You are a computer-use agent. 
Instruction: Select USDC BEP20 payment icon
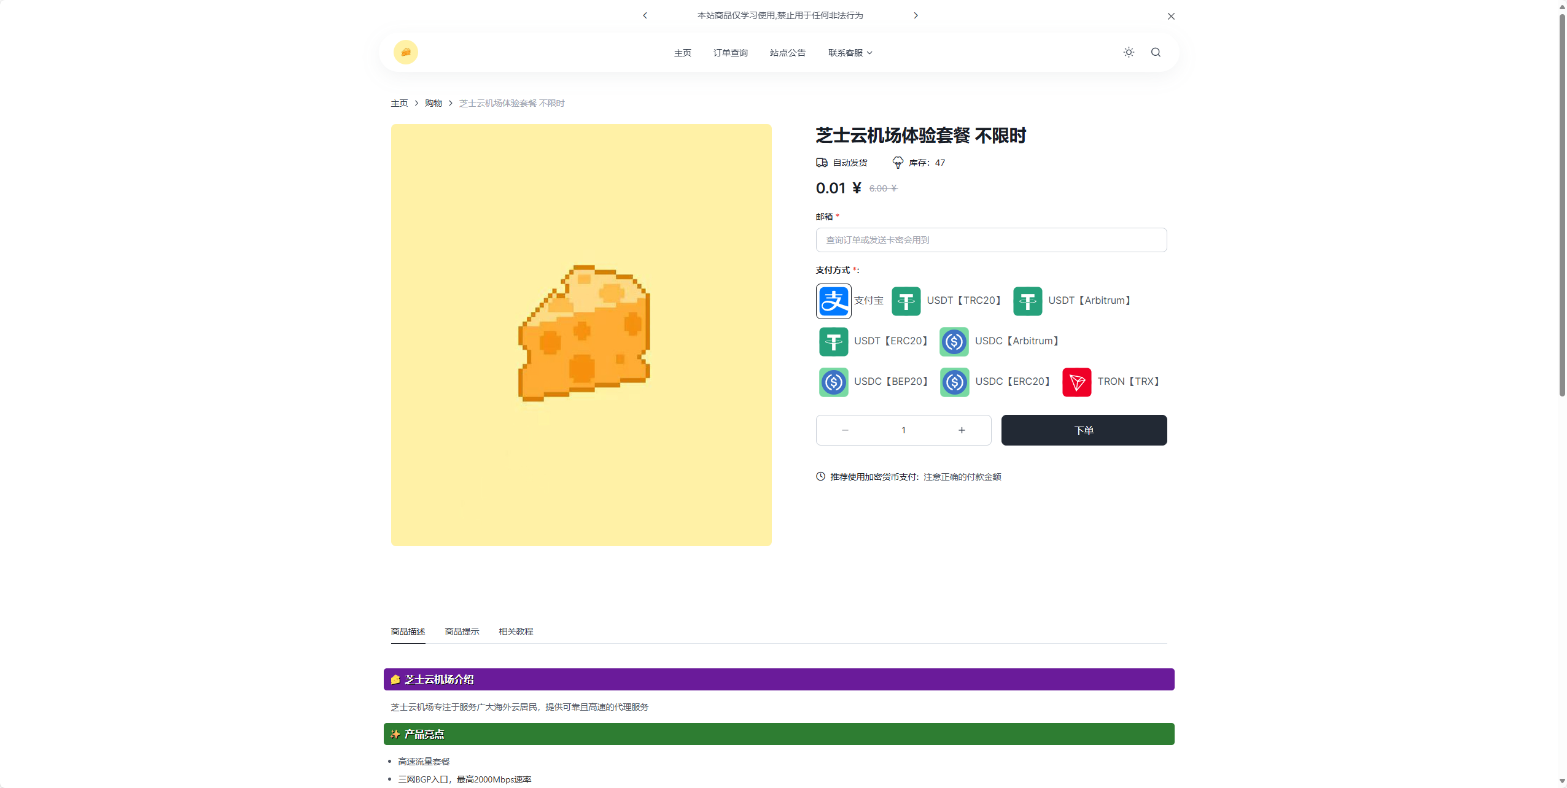tap(833, 382)
